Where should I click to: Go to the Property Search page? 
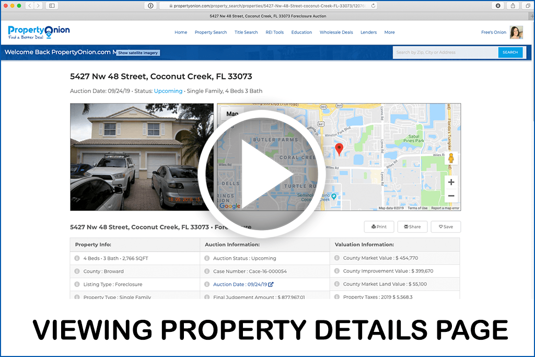pyautogui.click(x=211, y=32)
